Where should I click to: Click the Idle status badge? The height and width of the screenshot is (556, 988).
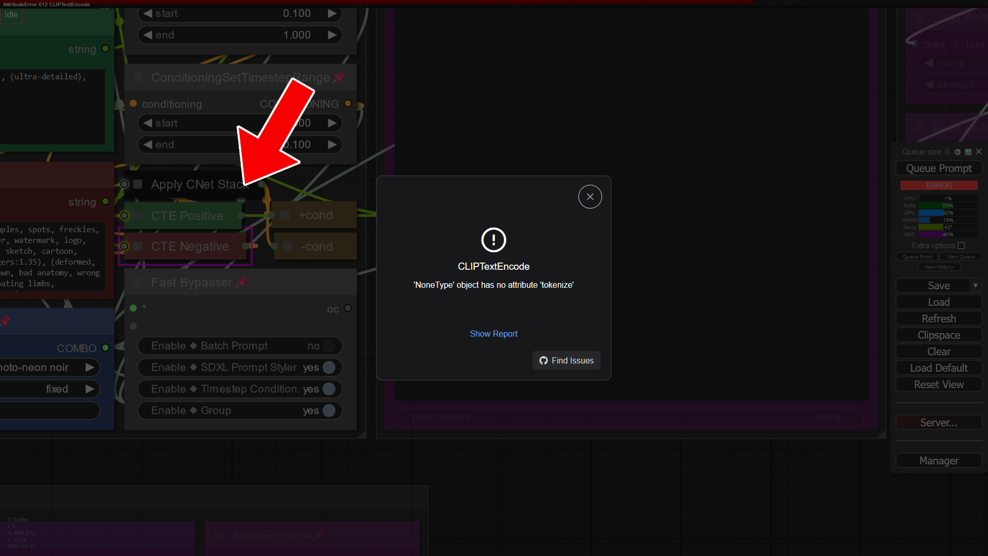click(x=11, y=15)
